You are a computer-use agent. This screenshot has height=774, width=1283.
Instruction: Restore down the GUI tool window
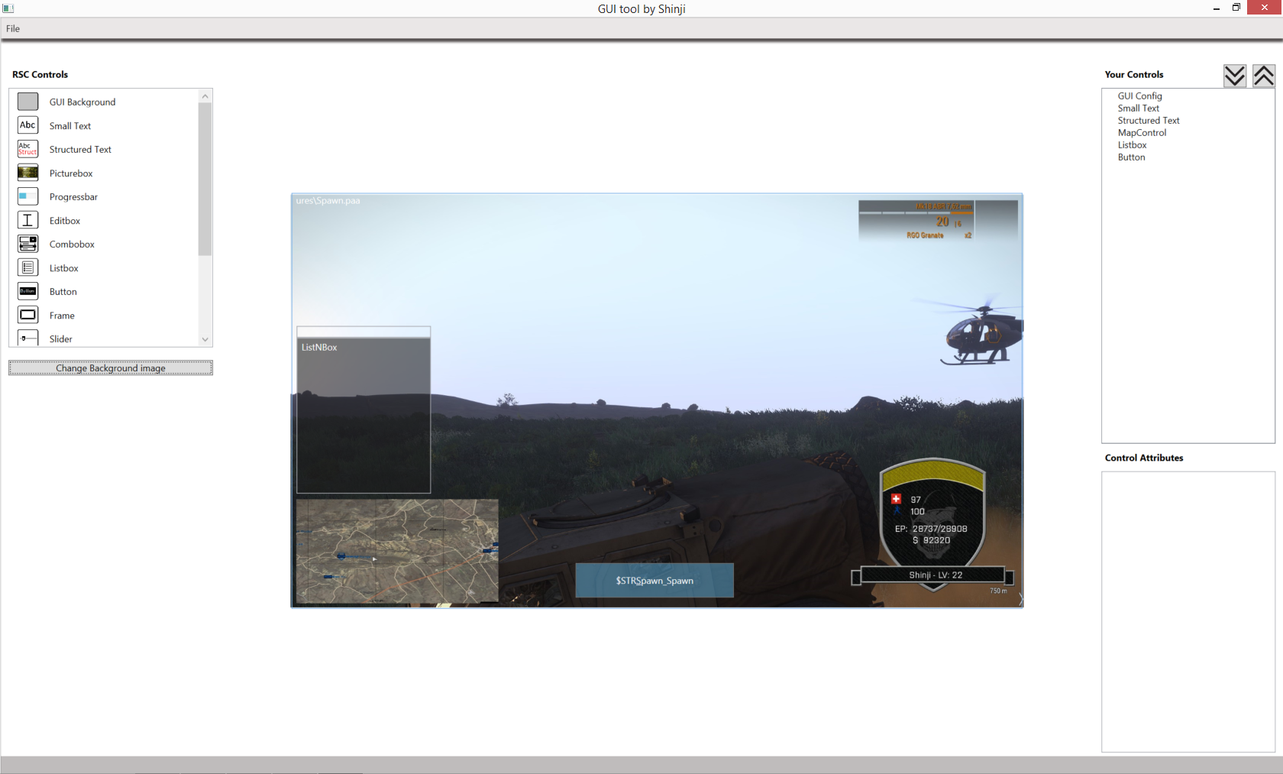tap(1236, 8)
